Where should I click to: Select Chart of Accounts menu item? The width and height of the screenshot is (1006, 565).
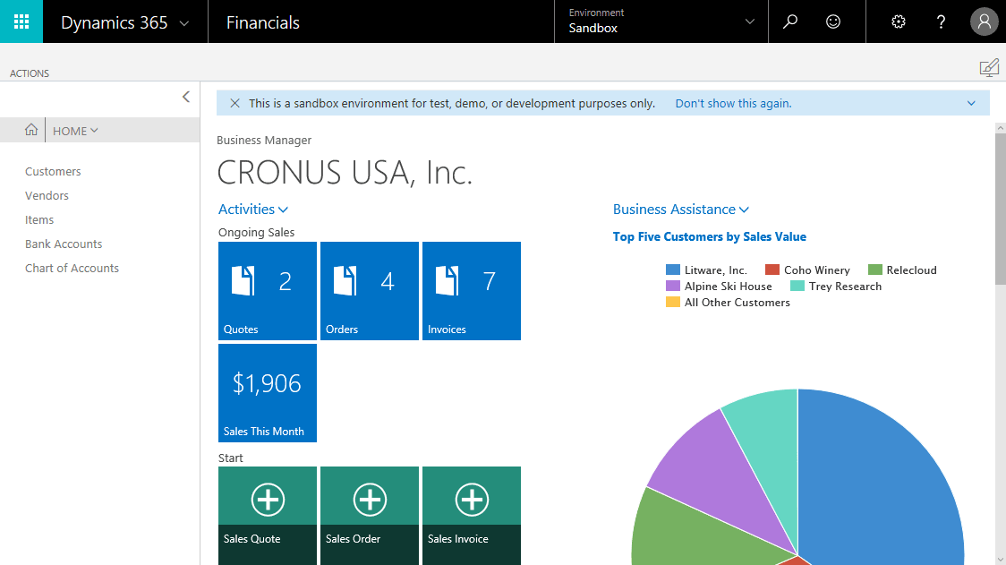click(x=72, y=268)
